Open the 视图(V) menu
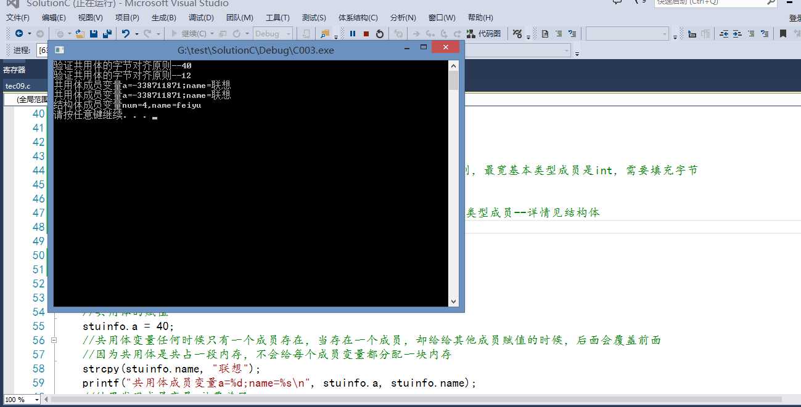Viewport: 801px width, 407px height. [x=90, y=17]
